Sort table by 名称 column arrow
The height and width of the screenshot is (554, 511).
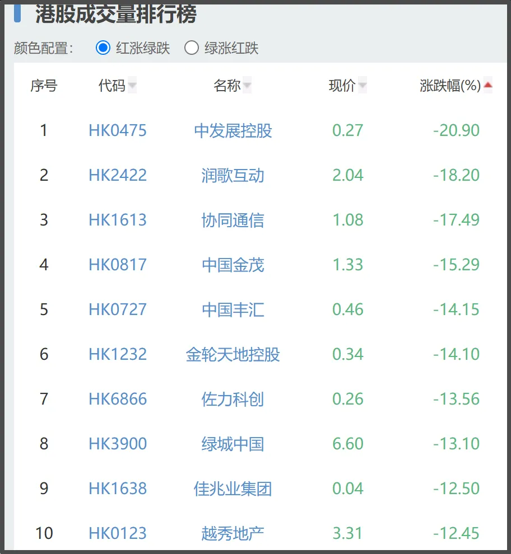click(247, 85)
